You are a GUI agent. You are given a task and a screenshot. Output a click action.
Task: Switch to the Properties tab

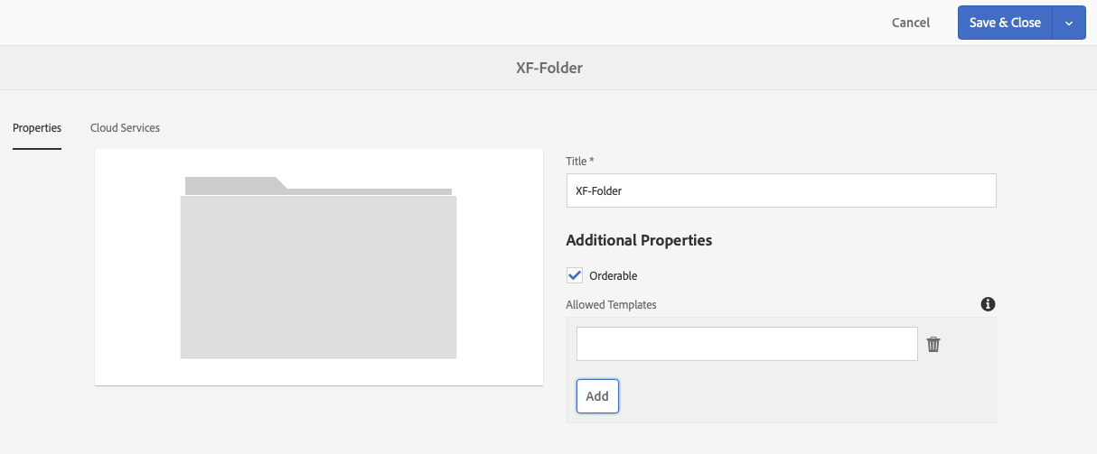(x=37, y=128)
